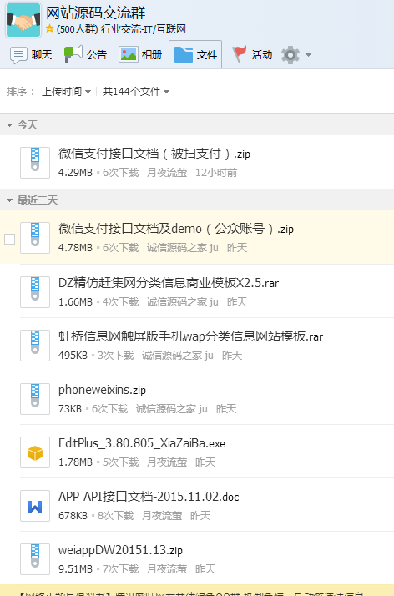This screenshot has height=596, width=394.
Task: Open file 微信支付接口文档及demo（公众账号）.zip
Action: click(176, 229)
